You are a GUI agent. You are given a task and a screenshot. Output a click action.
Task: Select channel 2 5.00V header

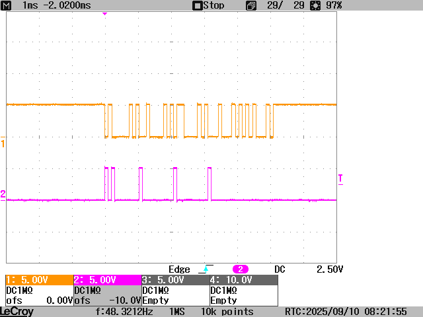[x=108, y=280]
